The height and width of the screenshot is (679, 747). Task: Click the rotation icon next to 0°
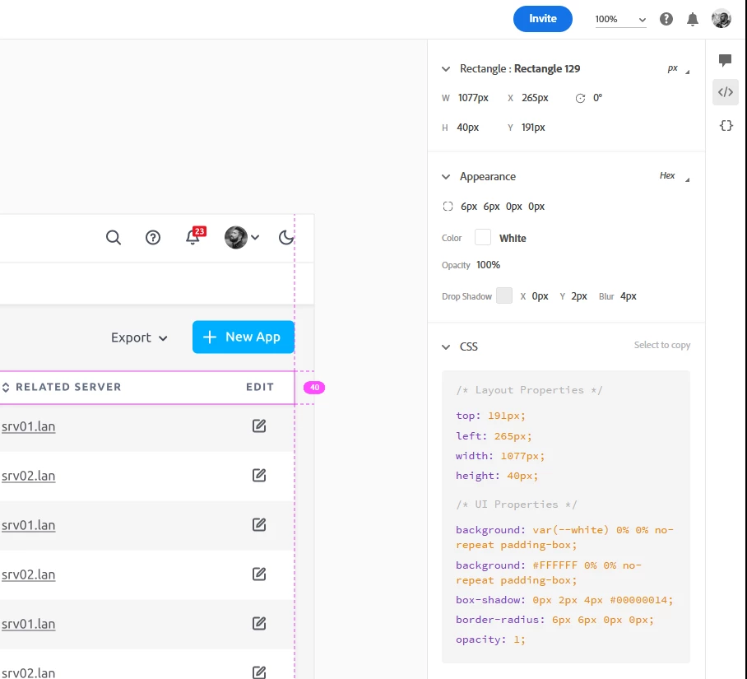click(x=580, y=98)
